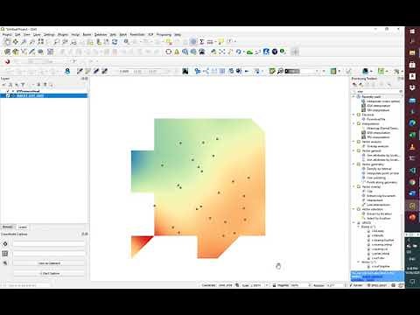
Task: Open the Vector menu
Action: click(75, 35)
